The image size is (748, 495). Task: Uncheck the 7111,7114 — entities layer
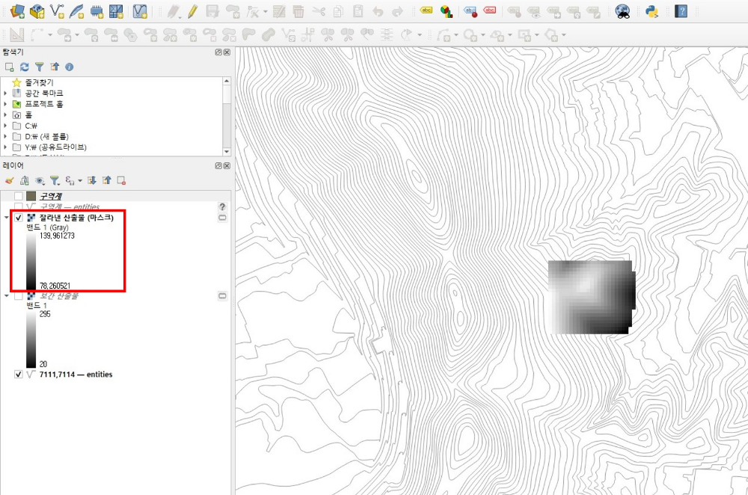coord(18,375)
